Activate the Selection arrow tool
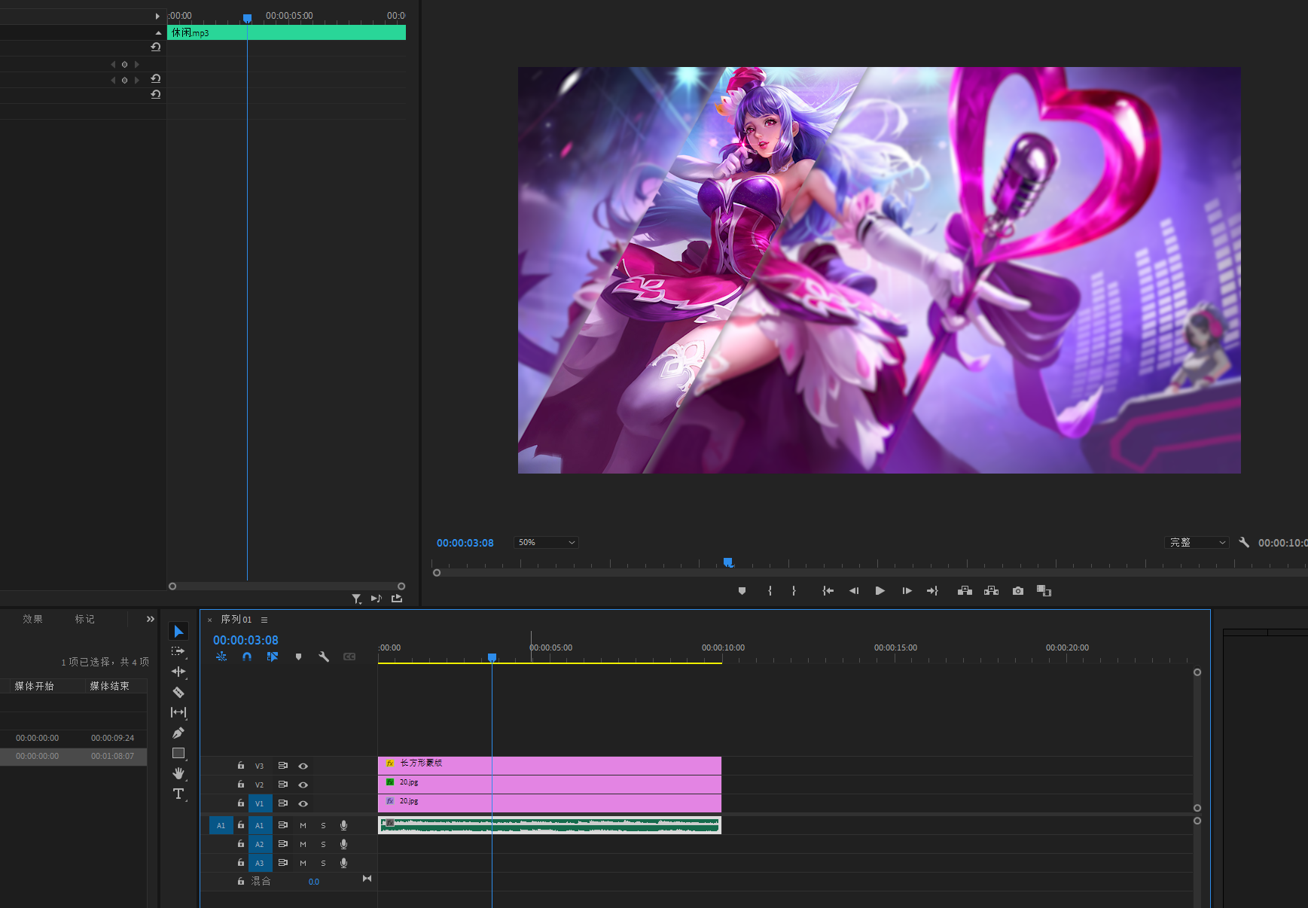Viewport: 1308px width, 908px height. (x=178, y=631)
